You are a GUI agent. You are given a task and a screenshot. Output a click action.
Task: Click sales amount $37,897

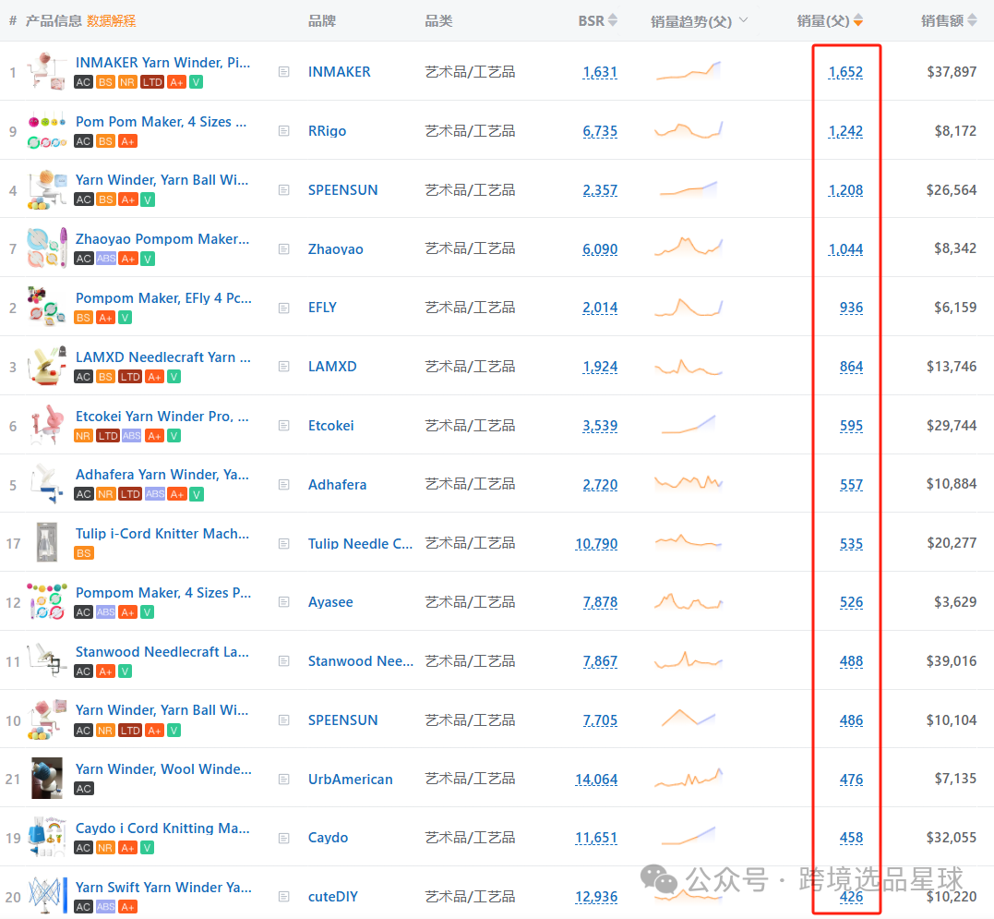coord(952,72)
